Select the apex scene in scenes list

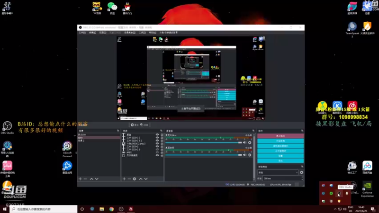(99, 138)
